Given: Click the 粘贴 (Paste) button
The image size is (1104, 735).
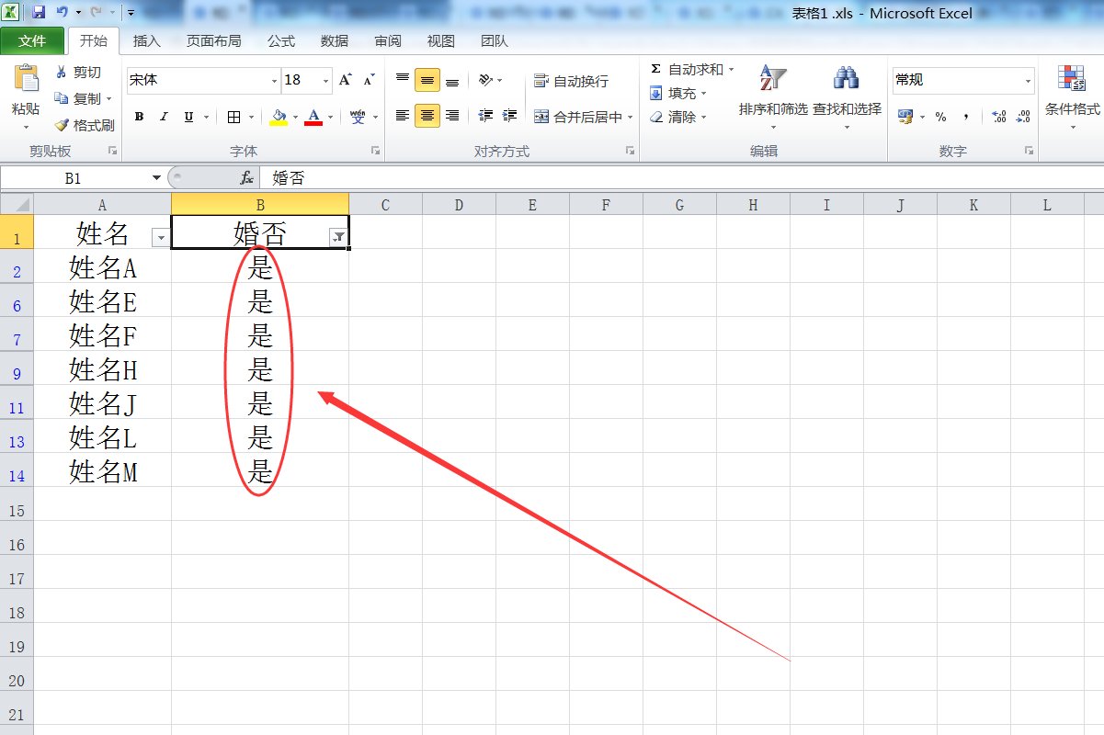Looking at the screenshot, I should (x=27, y=92).
